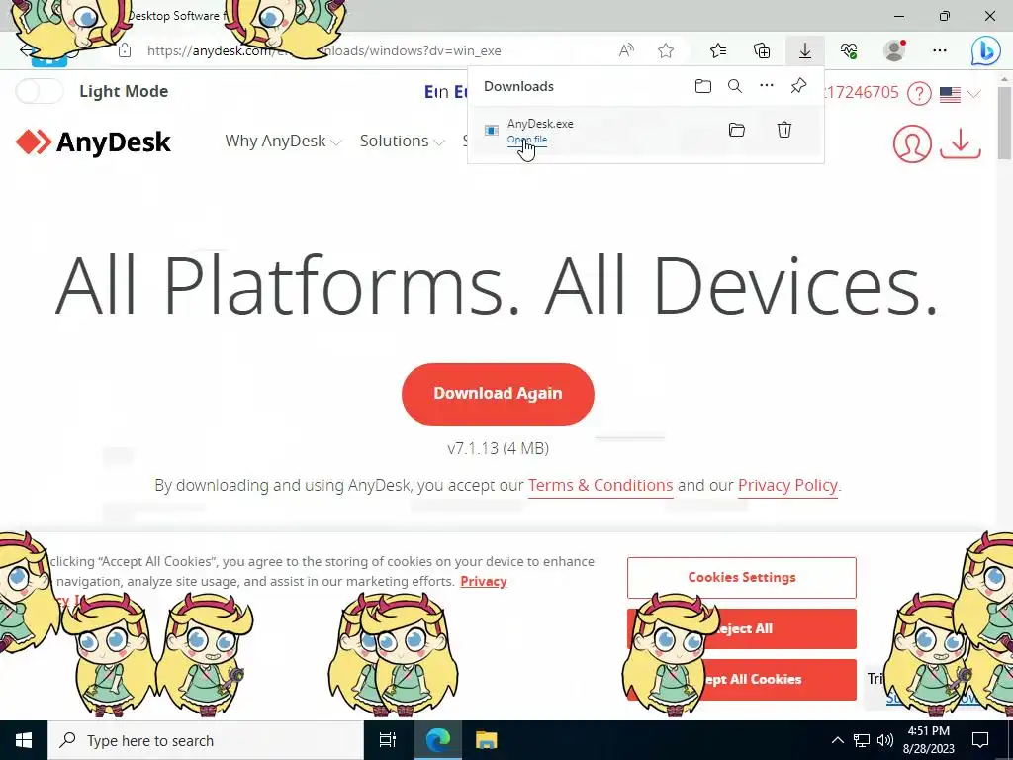This screenshot has width=1013, height=760.
Task: Open Cookies Settings
Action: pos(742,578)
